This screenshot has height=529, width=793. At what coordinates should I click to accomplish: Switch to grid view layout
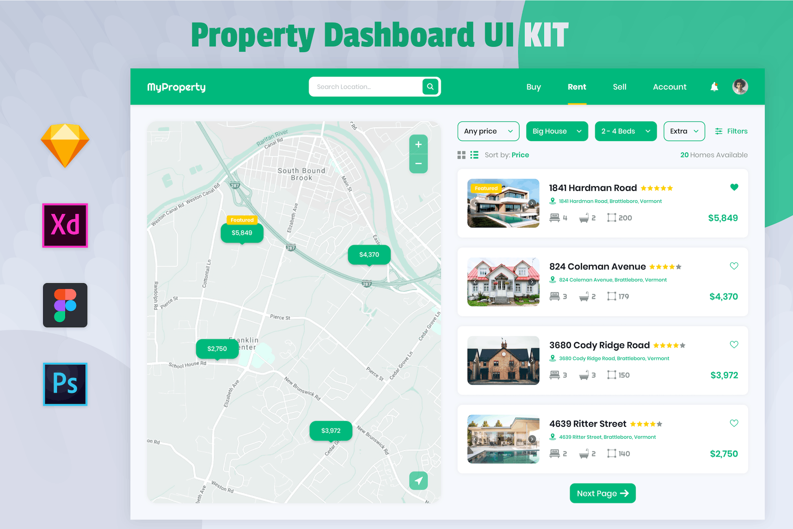click(461, 155)
